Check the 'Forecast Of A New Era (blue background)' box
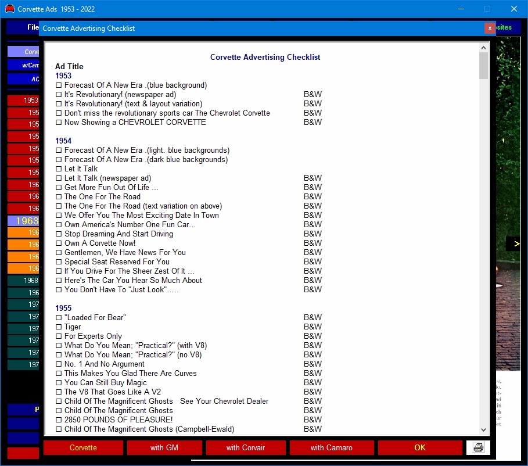 (x=59, y=85)
